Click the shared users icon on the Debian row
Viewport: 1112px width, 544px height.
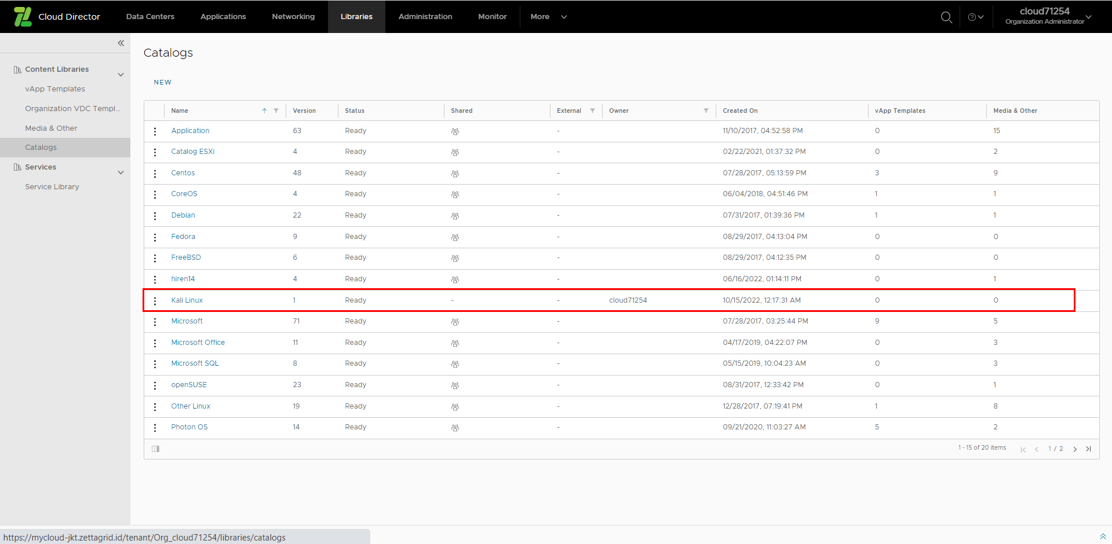pos(454,215)
